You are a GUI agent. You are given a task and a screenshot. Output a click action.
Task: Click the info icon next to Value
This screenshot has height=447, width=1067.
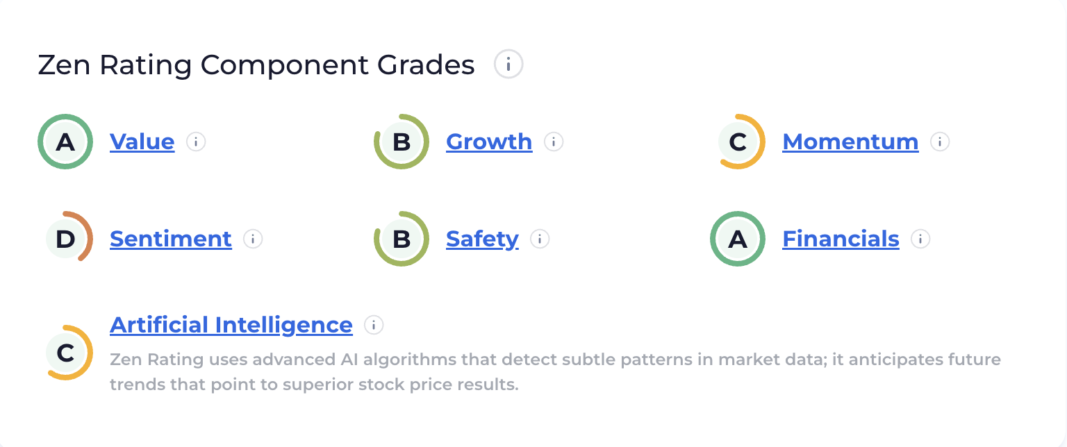[196, 142]
